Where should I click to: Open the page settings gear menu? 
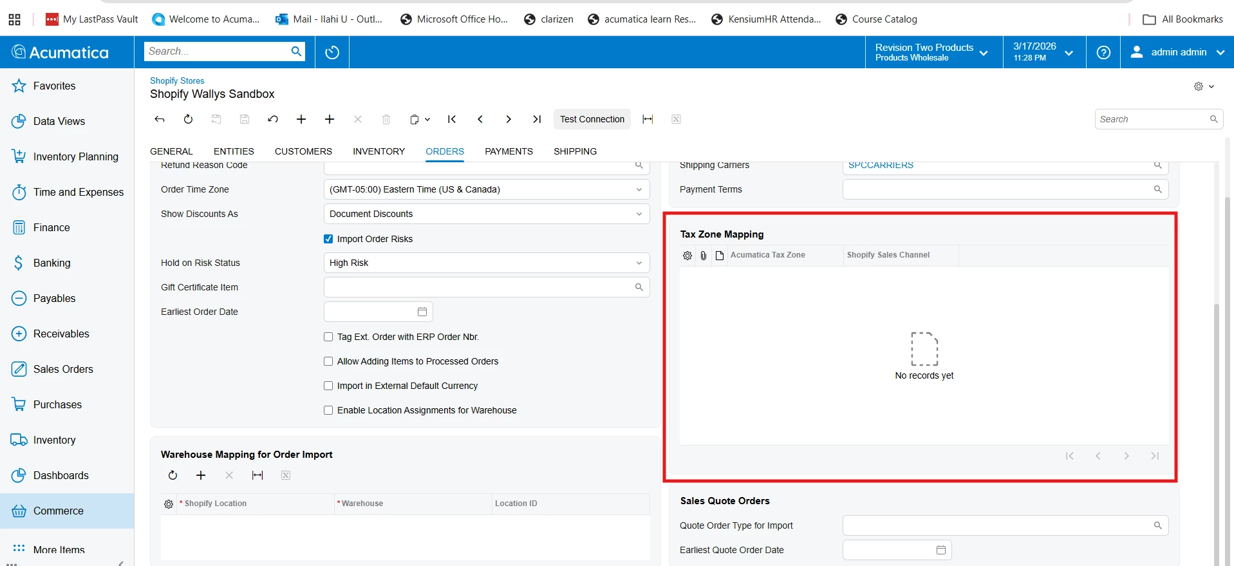click(x=1204, y=86)
